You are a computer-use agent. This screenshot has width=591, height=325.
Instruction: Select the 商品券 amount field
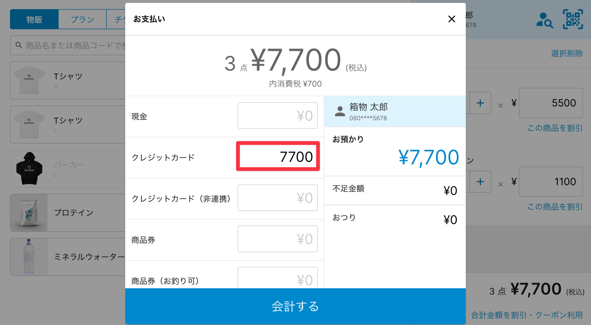277,239
